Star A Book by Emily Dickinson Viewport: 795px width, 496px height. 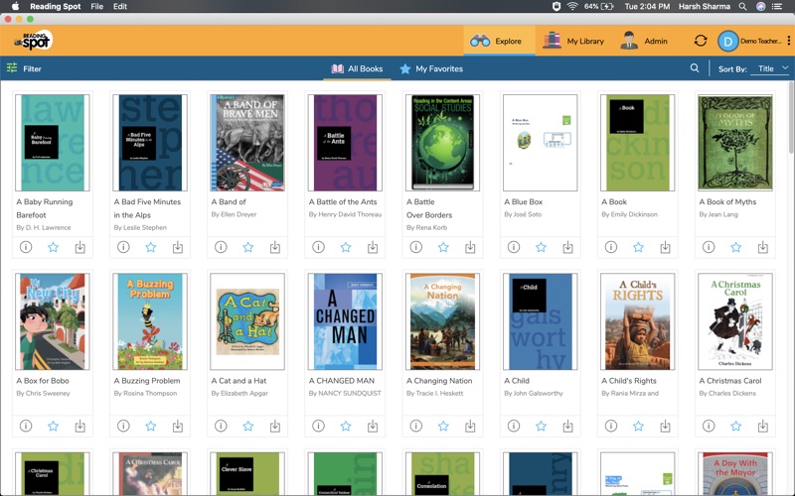click(638, 247)
